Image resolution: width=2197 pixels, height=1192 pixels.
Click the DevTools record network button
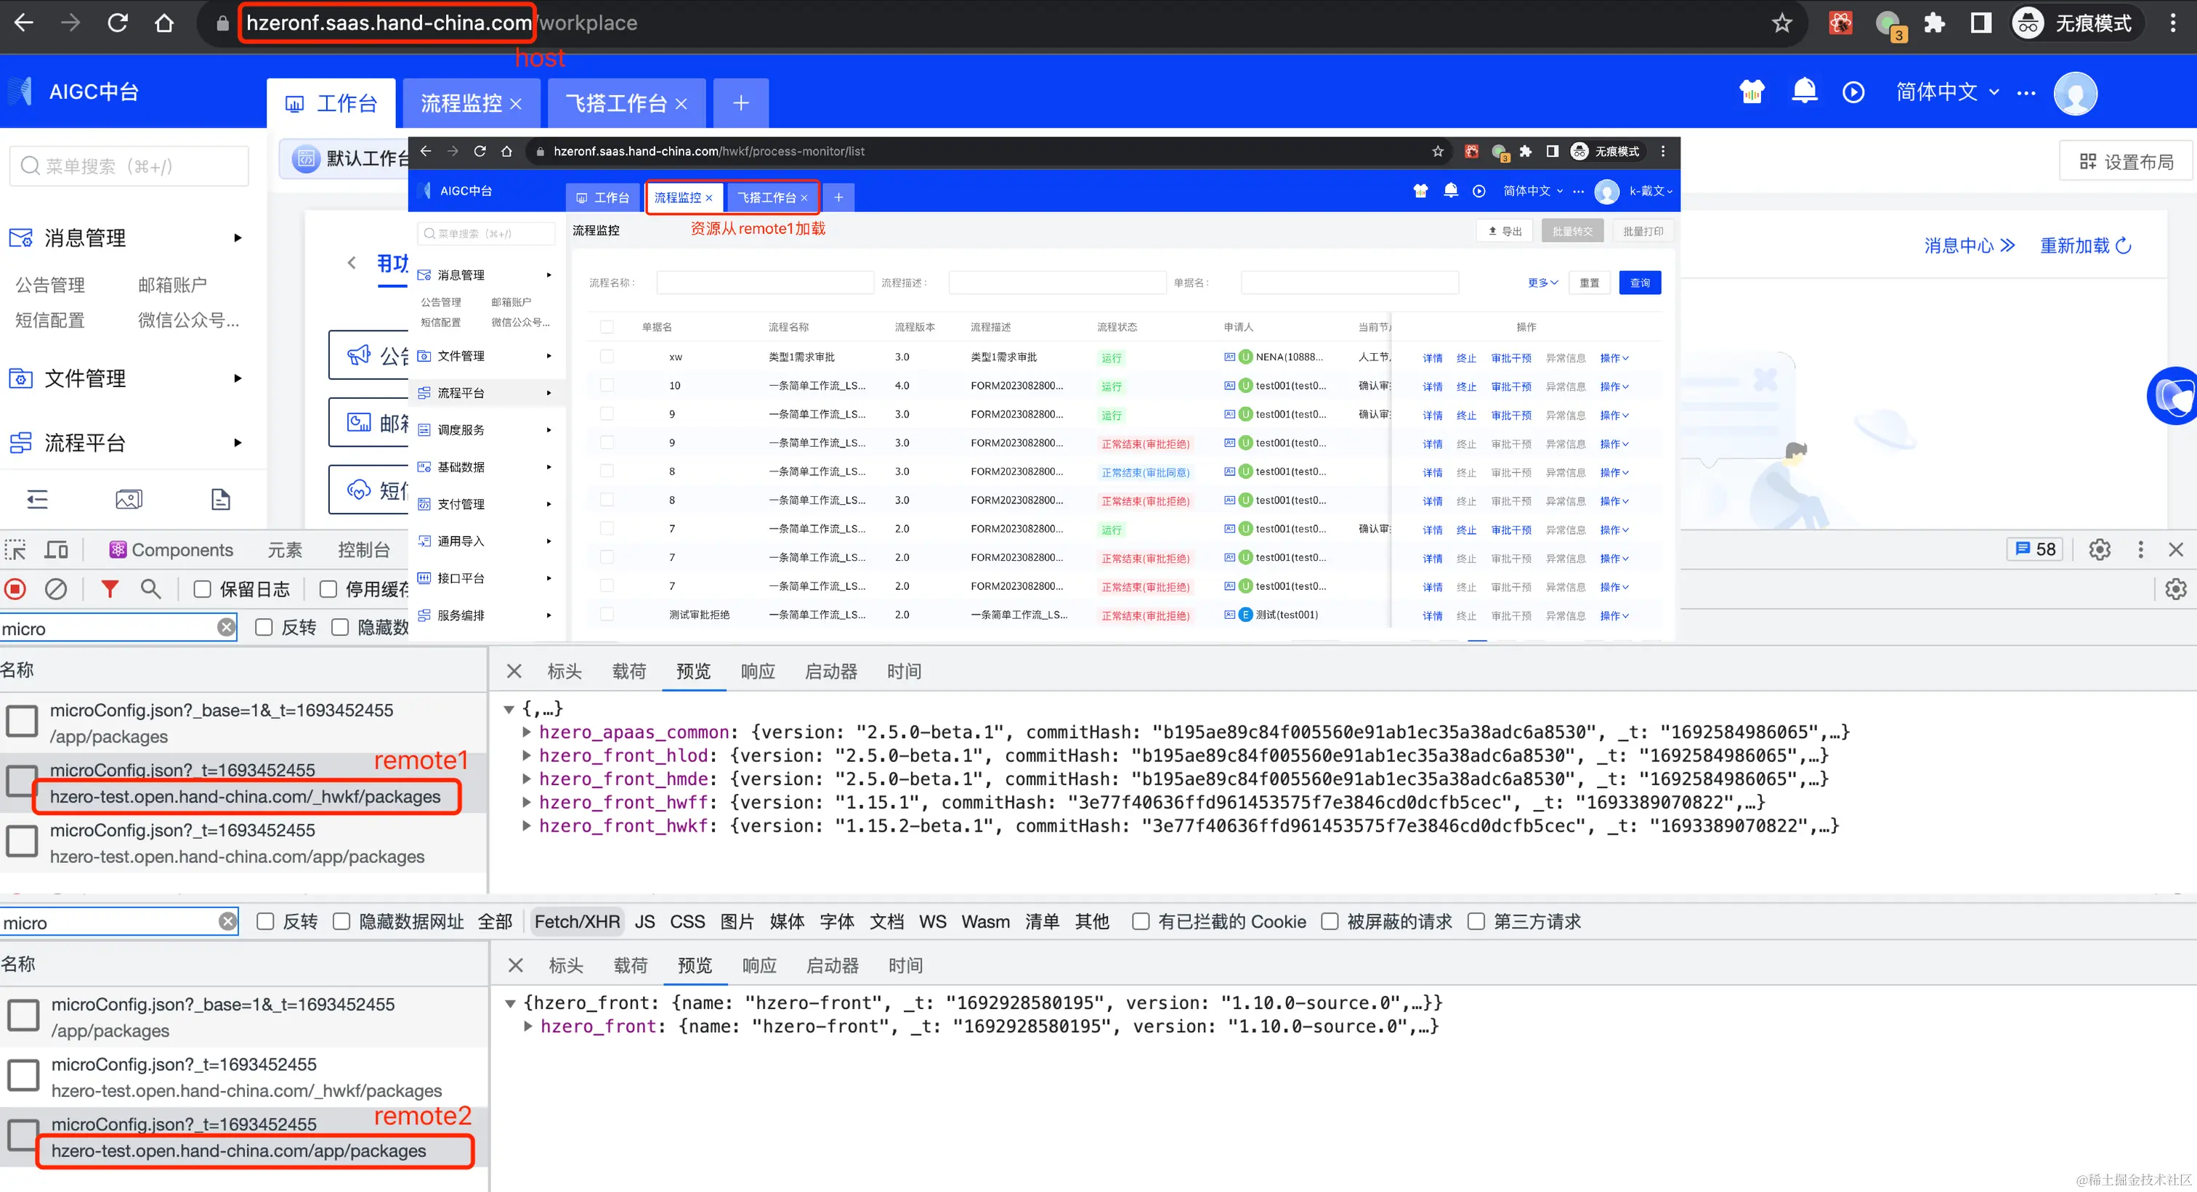pyautogui.click(x=15, y=589)
